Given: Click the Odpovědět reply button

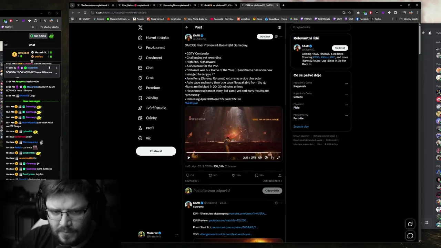Looking at the screenshot, I should point(272,190).
